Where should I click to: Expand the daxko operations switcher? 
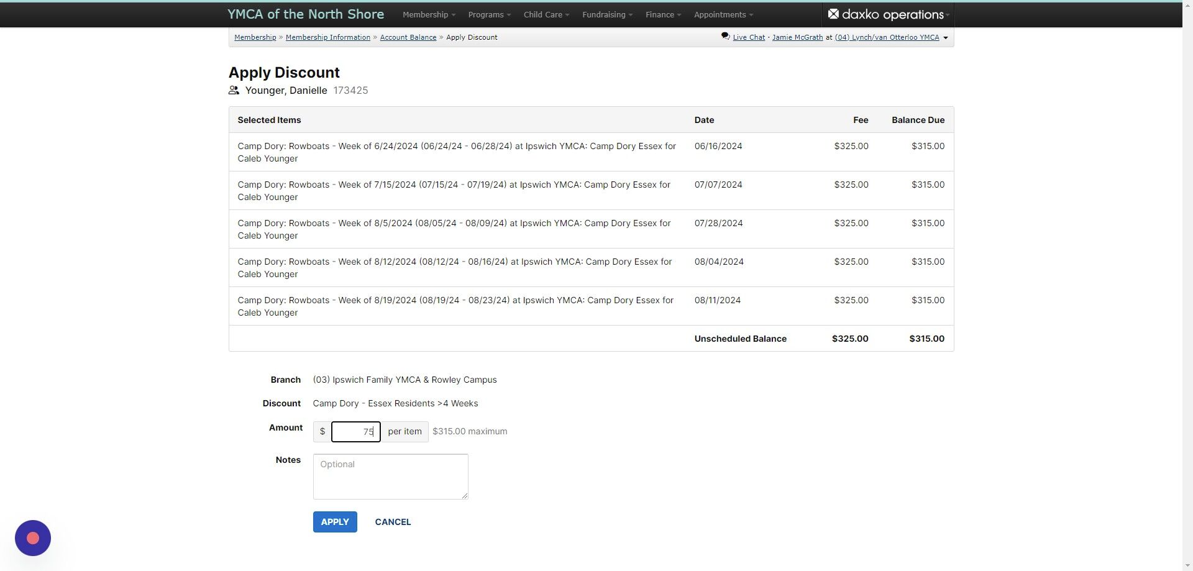[889, 14]
